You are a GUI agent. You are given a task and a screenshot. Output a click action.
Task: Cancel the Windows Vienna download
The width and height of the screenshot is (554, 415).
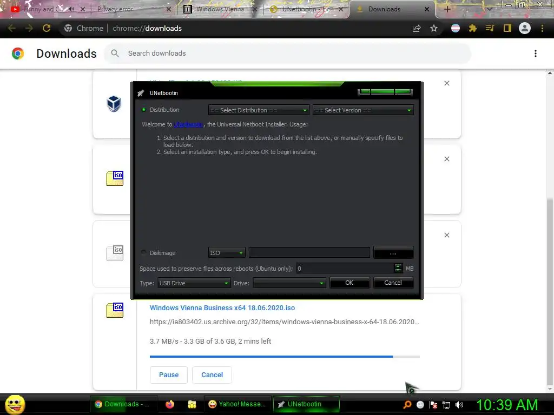click(x=212, y=375)
